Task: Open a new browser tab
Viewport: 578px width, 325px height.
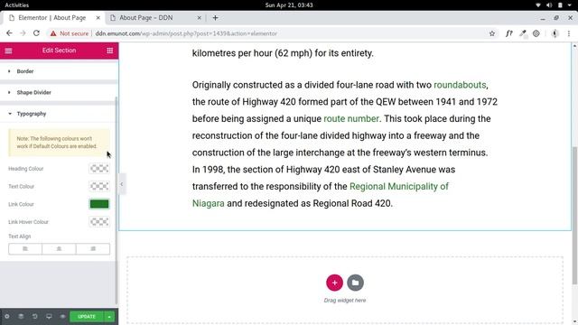Action: 215,18
